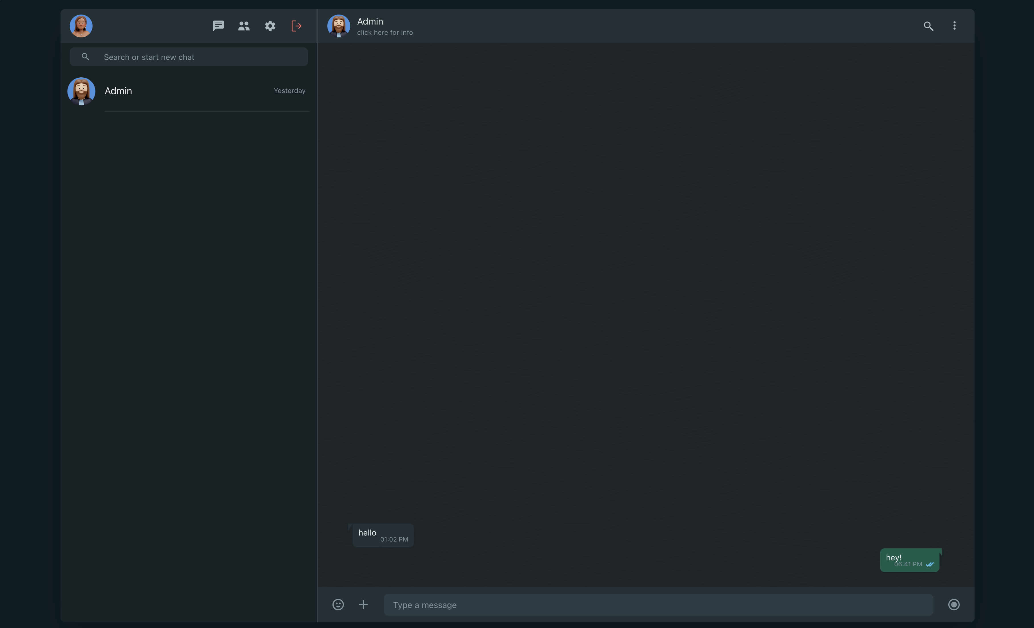
Task: Click search icon in sidebar search box
Action: 85,57
